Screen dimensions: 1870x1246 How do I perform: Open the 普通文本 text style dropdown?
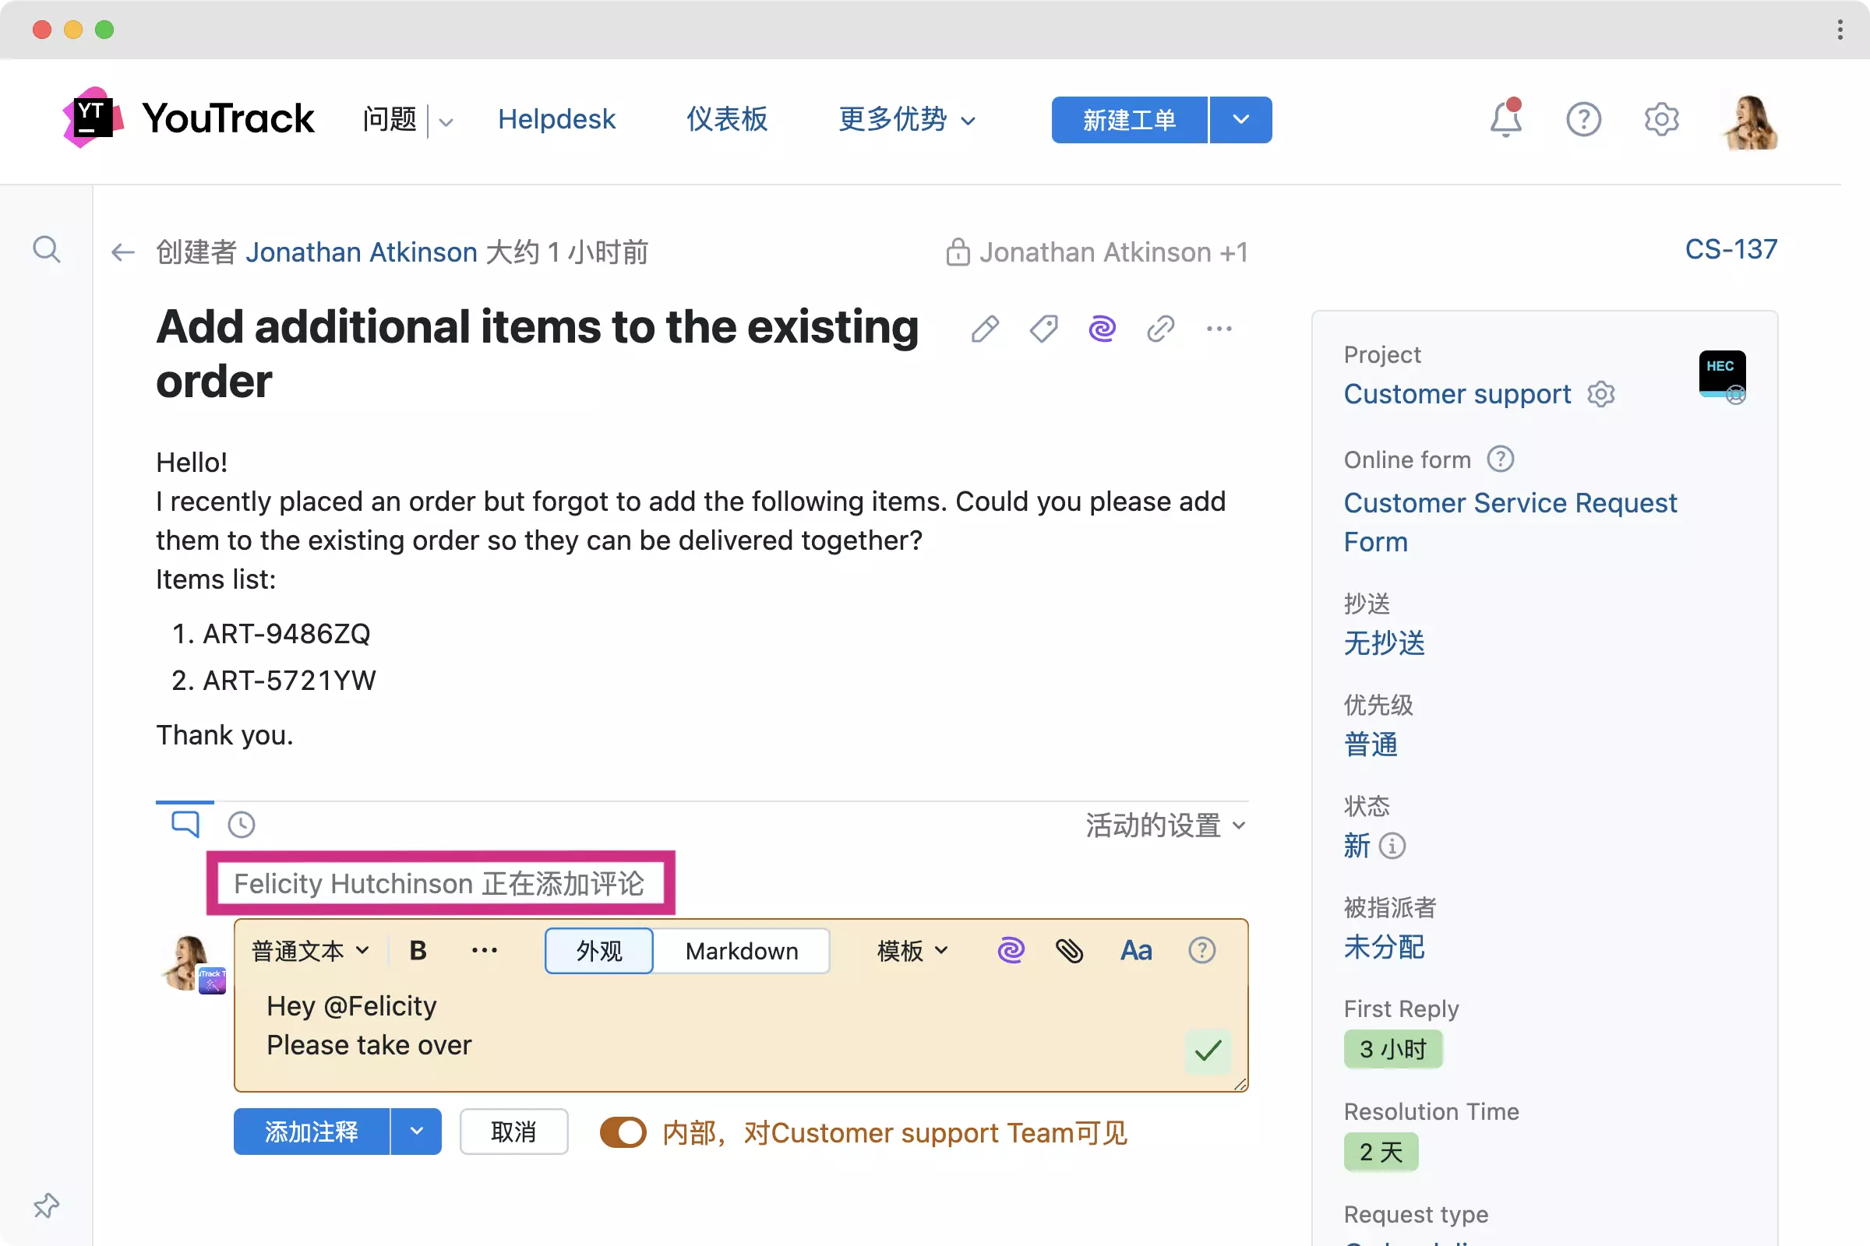point(310,950)
